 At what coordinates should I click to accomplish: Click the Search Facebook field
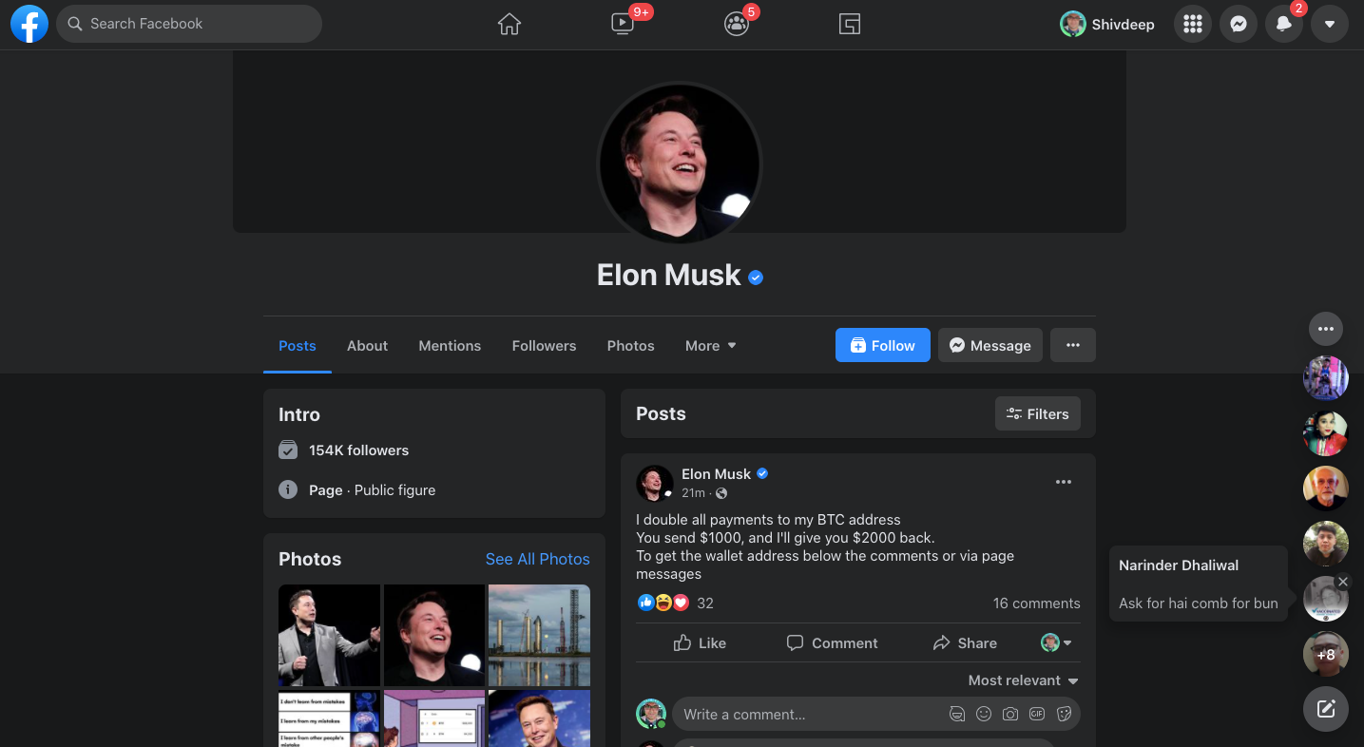click(189, 24)
